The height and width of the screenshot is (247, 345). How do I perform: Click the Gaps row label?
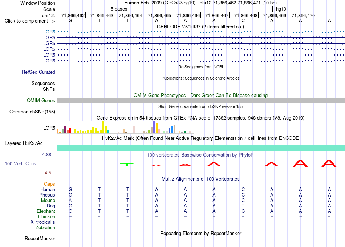pyautogui.click(x=49, y=184)
